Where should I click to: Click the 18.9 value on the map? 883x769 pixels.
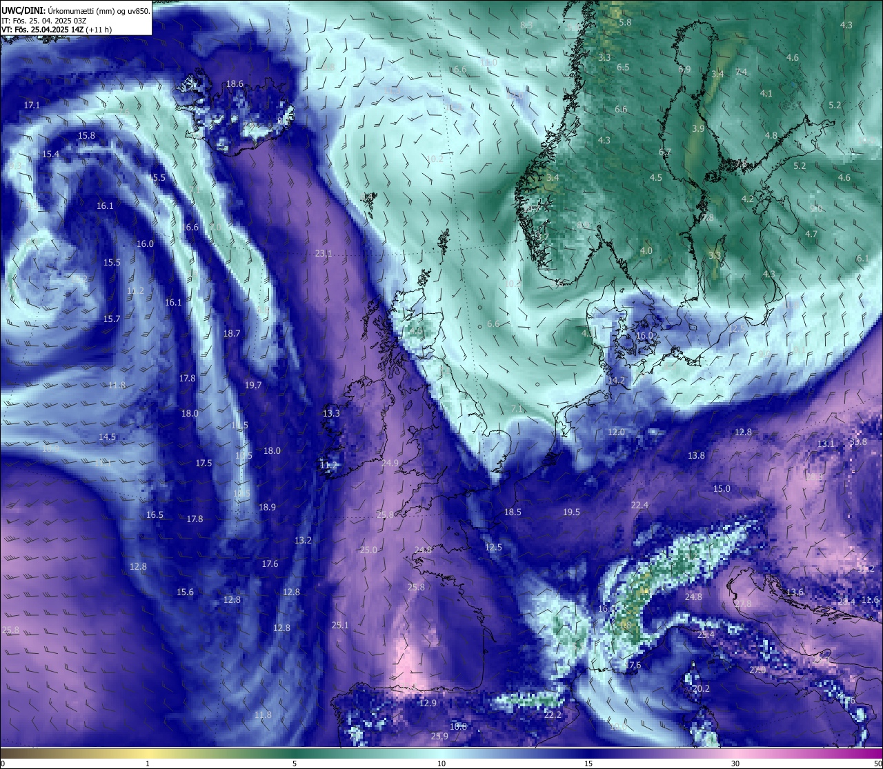[x=267, y=508]
